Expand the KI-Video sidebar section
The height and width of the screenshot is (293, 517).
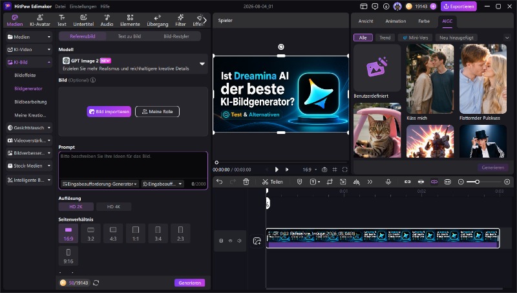click(x=29, y=50)
